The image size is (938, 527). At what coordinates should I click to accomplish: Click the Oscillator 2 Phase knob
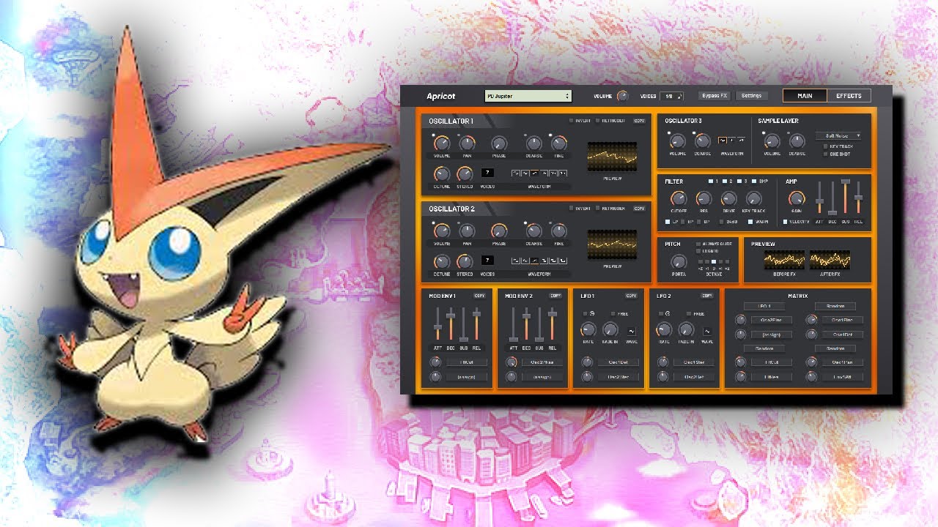(499, 231)
